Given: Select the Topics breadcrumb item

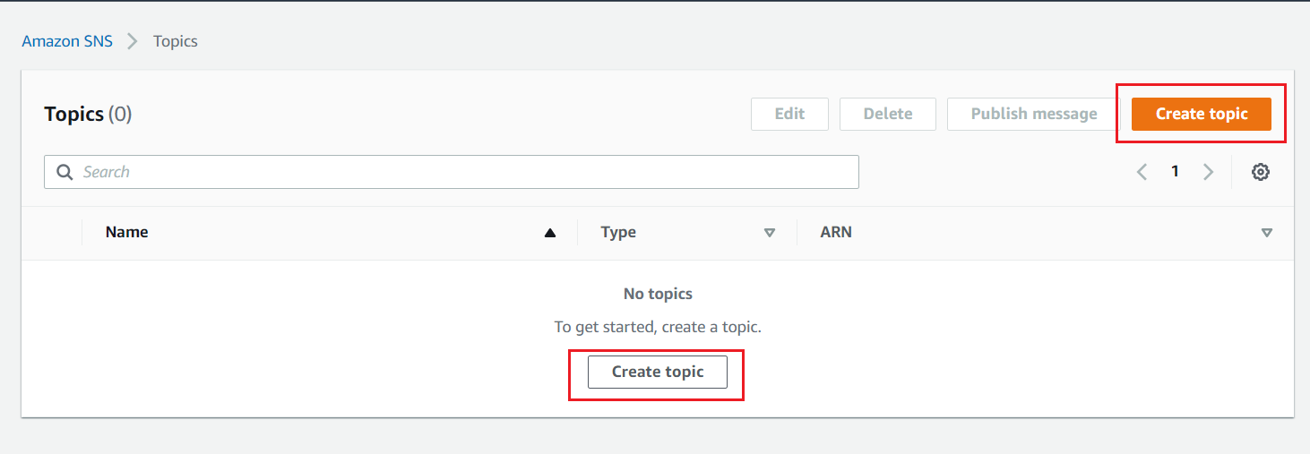Looking at the screenshot, I should (x=176, y=41).
